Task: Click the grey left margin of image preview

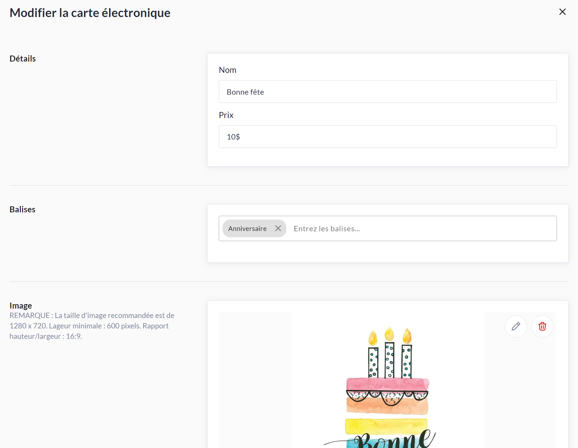Action: (256, 379)
